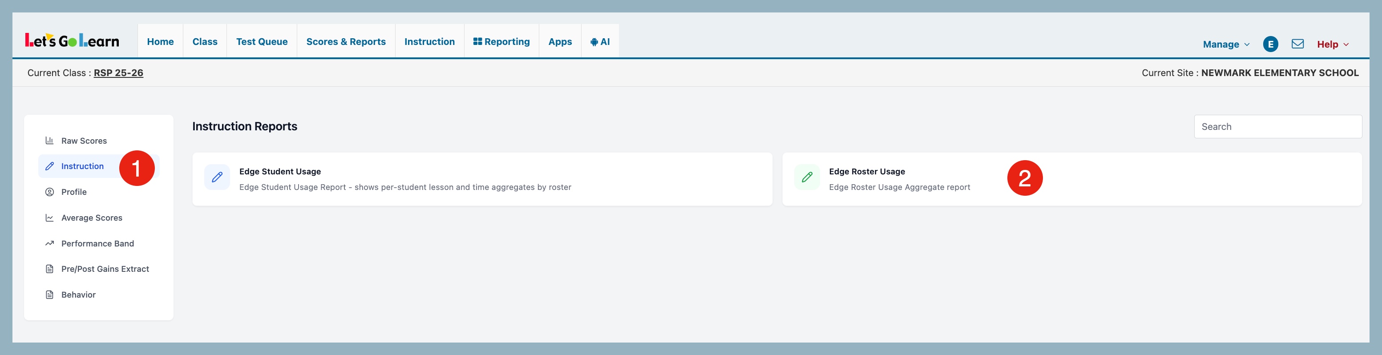Click the Search reports input field

click(x=1277, y=126)
